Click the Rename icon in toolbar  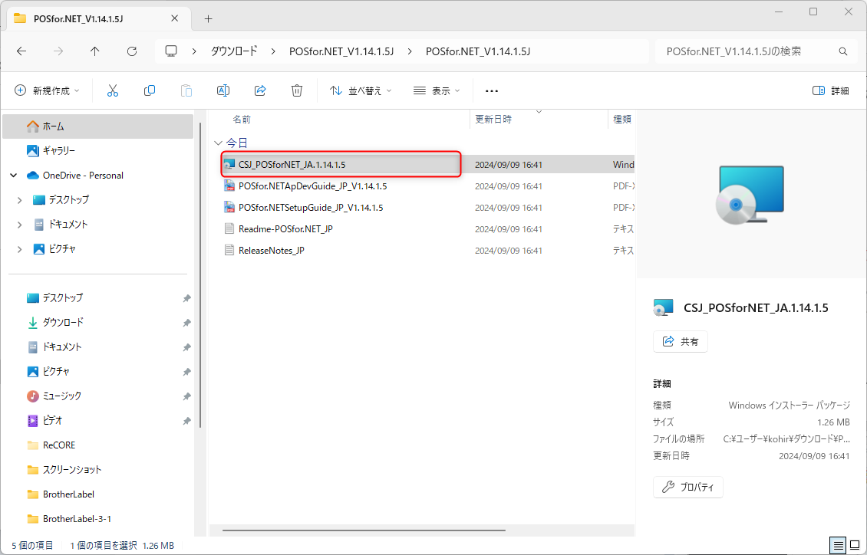[x=223, y=90]
